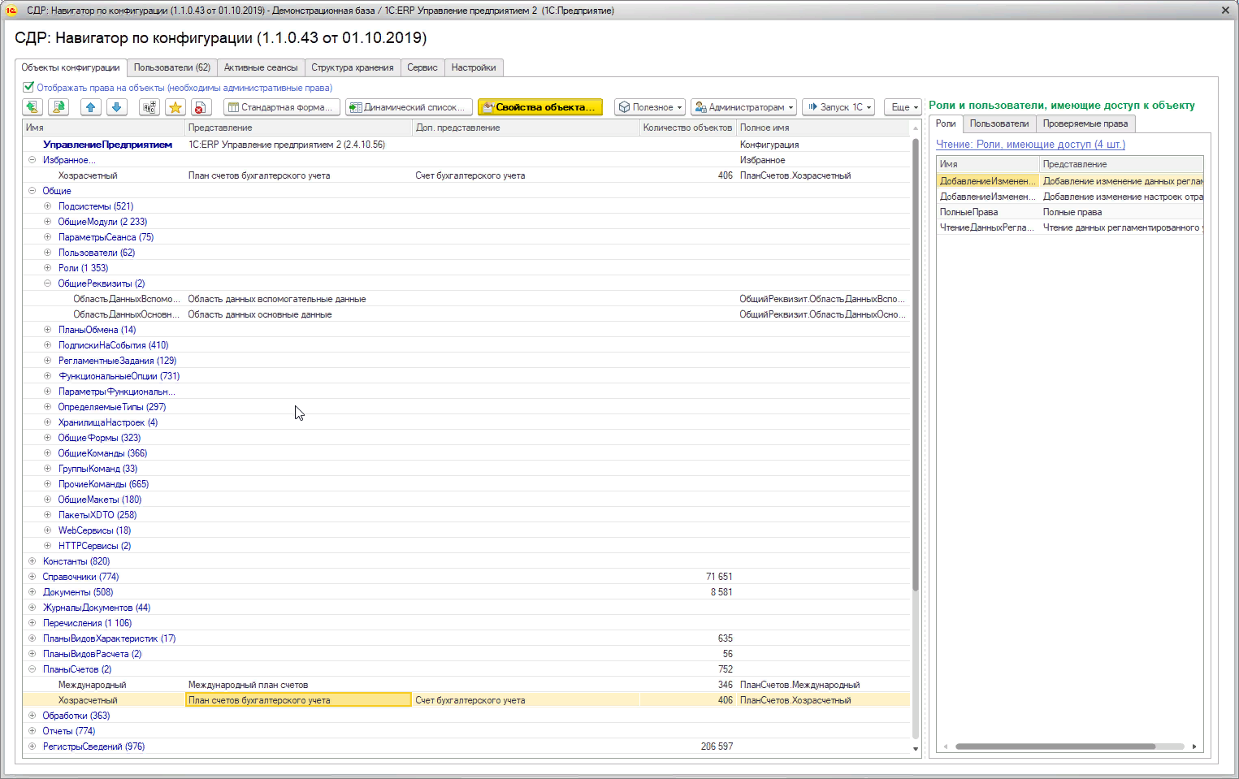Click the red-cross document icon in toolbar
Image resolution: width=1239 pixels, height=779 pixels.
201,107
